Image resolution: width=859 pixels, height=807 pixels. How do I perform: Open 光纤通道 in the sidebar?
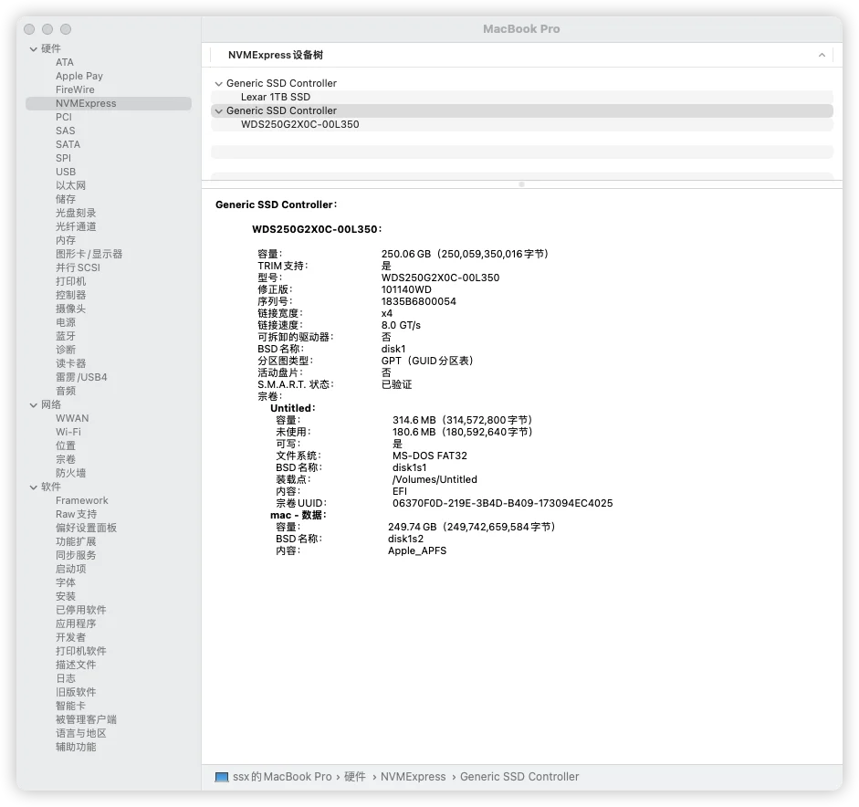click(x=76, y=226)
